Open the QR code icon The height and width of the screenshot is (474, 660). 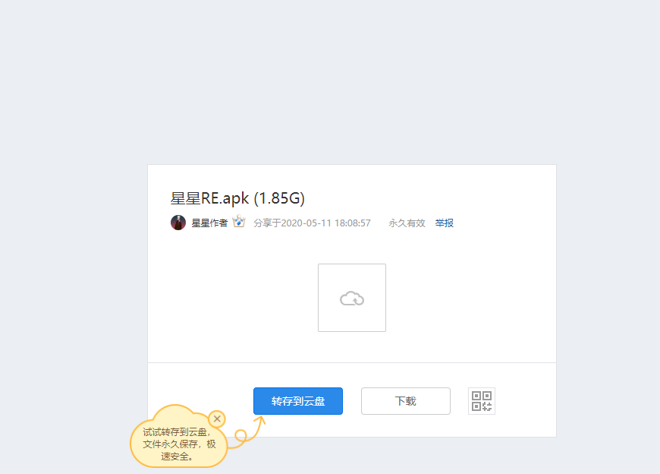click(x=482, y=401)
